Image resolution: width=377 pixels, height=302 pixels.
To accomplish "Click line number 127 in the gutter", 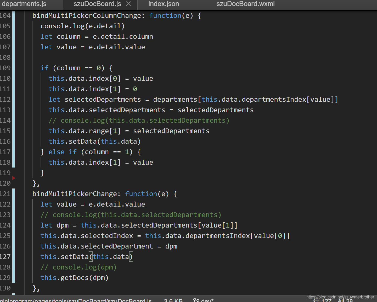I will pyautogui.click(x=5, y=257).
